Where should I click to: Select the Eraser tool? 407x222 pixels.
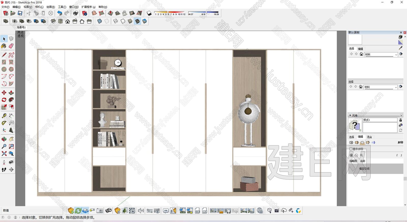(x=11, y=46)
